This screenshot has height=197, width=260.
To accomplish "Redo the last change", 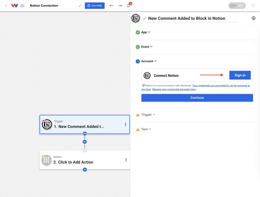I will (120, 6).
